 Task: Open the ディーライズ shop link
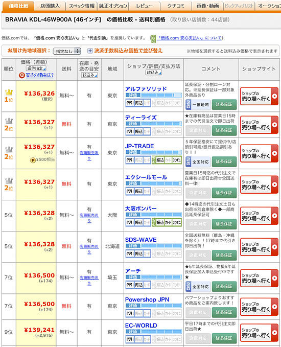[140, 118]
